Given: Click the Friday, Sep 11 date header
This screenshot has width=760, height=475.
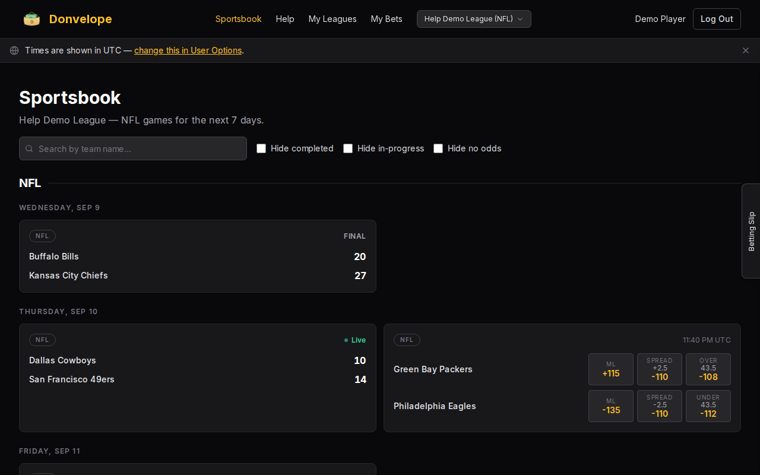Looking at the screenshot, I should pyautogui.click(x=49, y=451).
